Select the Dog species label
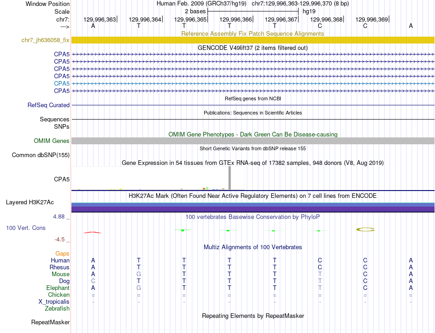Viewport: 435px width, 333px height. pyautogui.click(x=65, y=281)
